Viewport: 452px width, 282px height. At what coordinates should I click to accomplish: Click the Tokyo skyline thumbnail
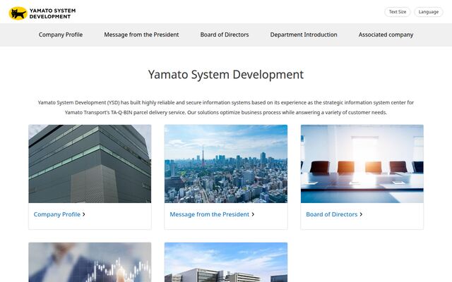point(226,164)
